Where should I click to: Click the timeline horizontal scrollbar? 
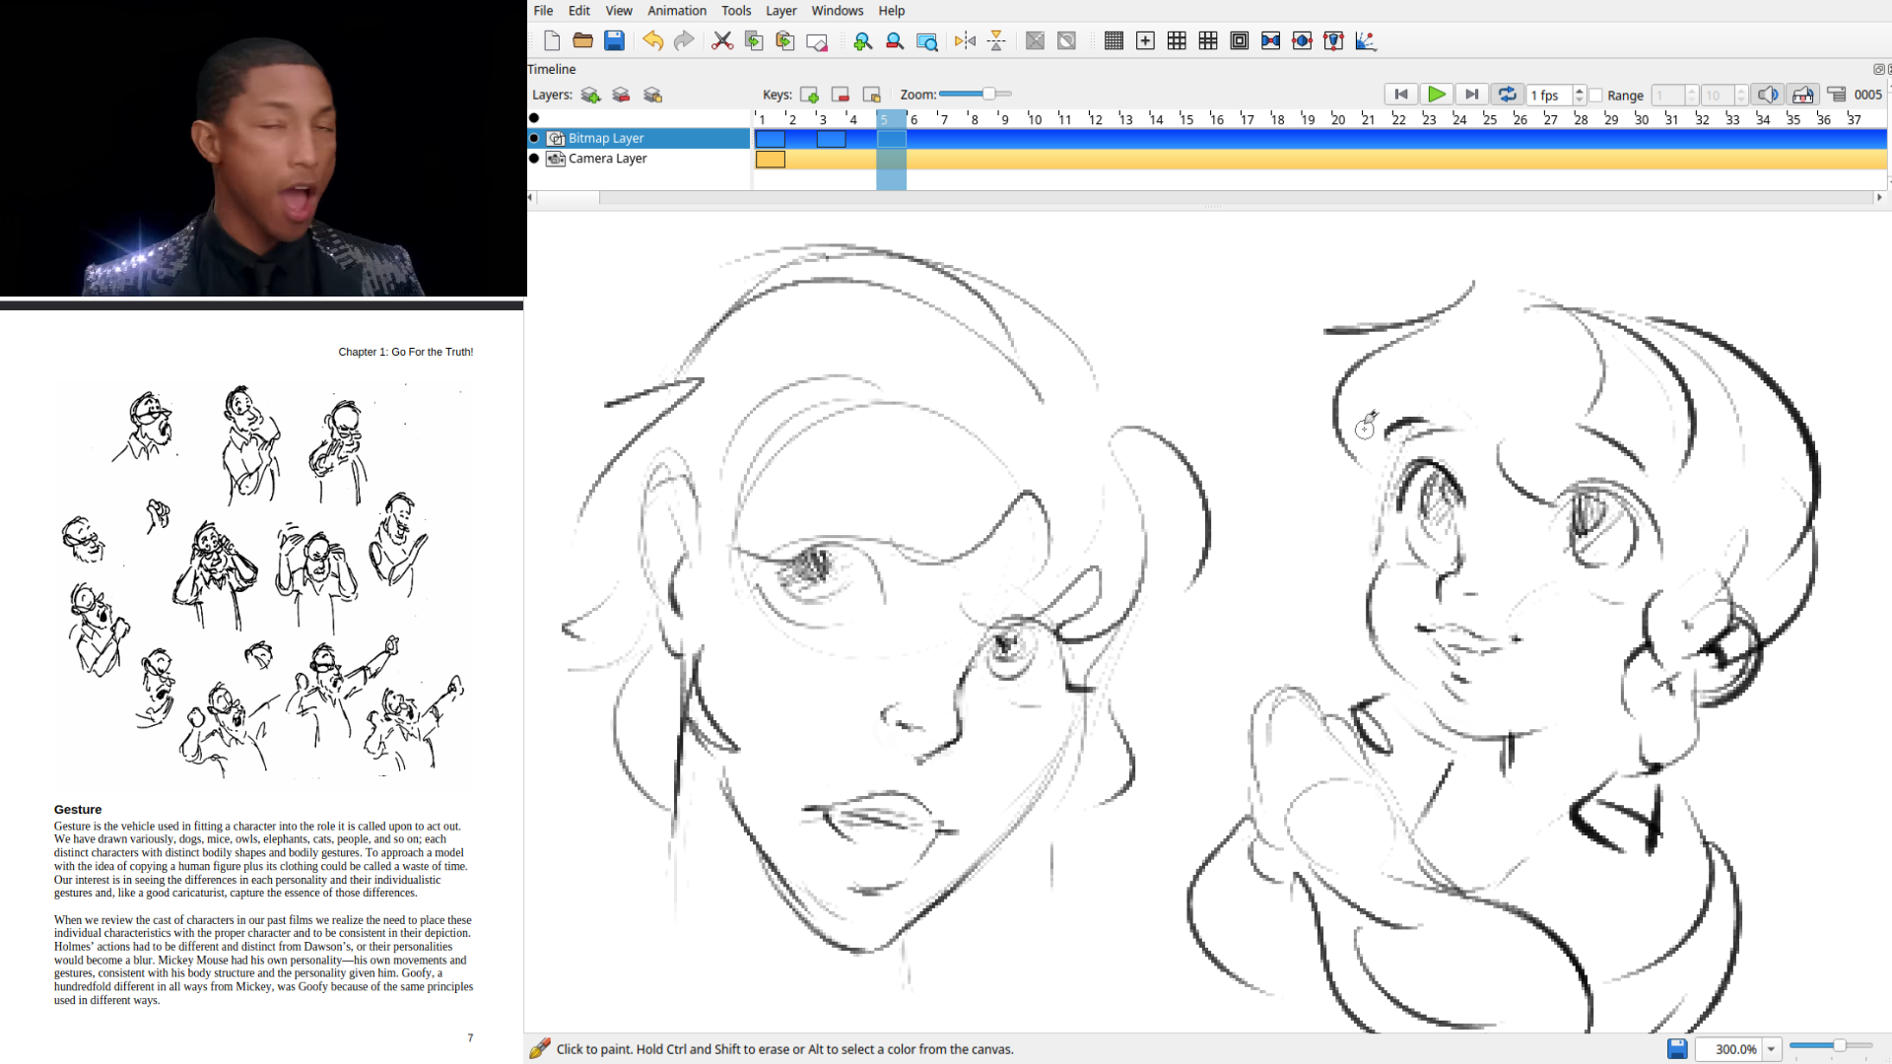(x=1204, y=198)
